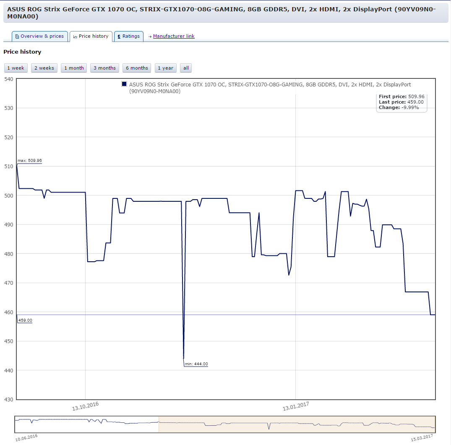451x445 pixels.
Task: Click the min: 444.00 label
Action: point(196,364)
